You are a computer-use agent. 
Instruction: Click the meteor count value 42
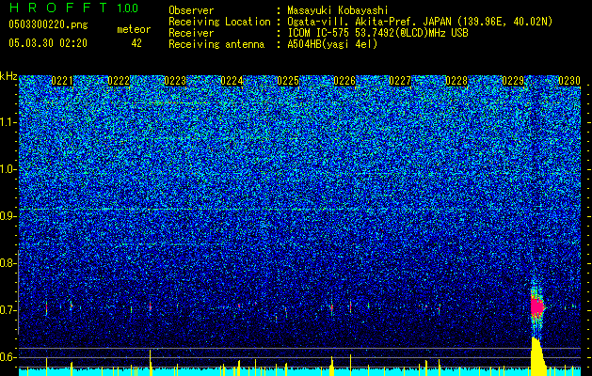pyautogui.click(x=136, y=43)
